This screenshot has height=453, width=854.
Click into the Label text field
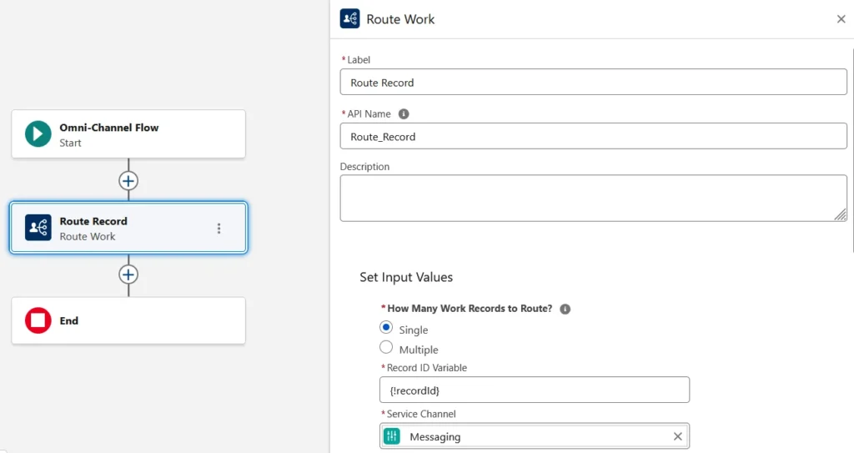593,83
